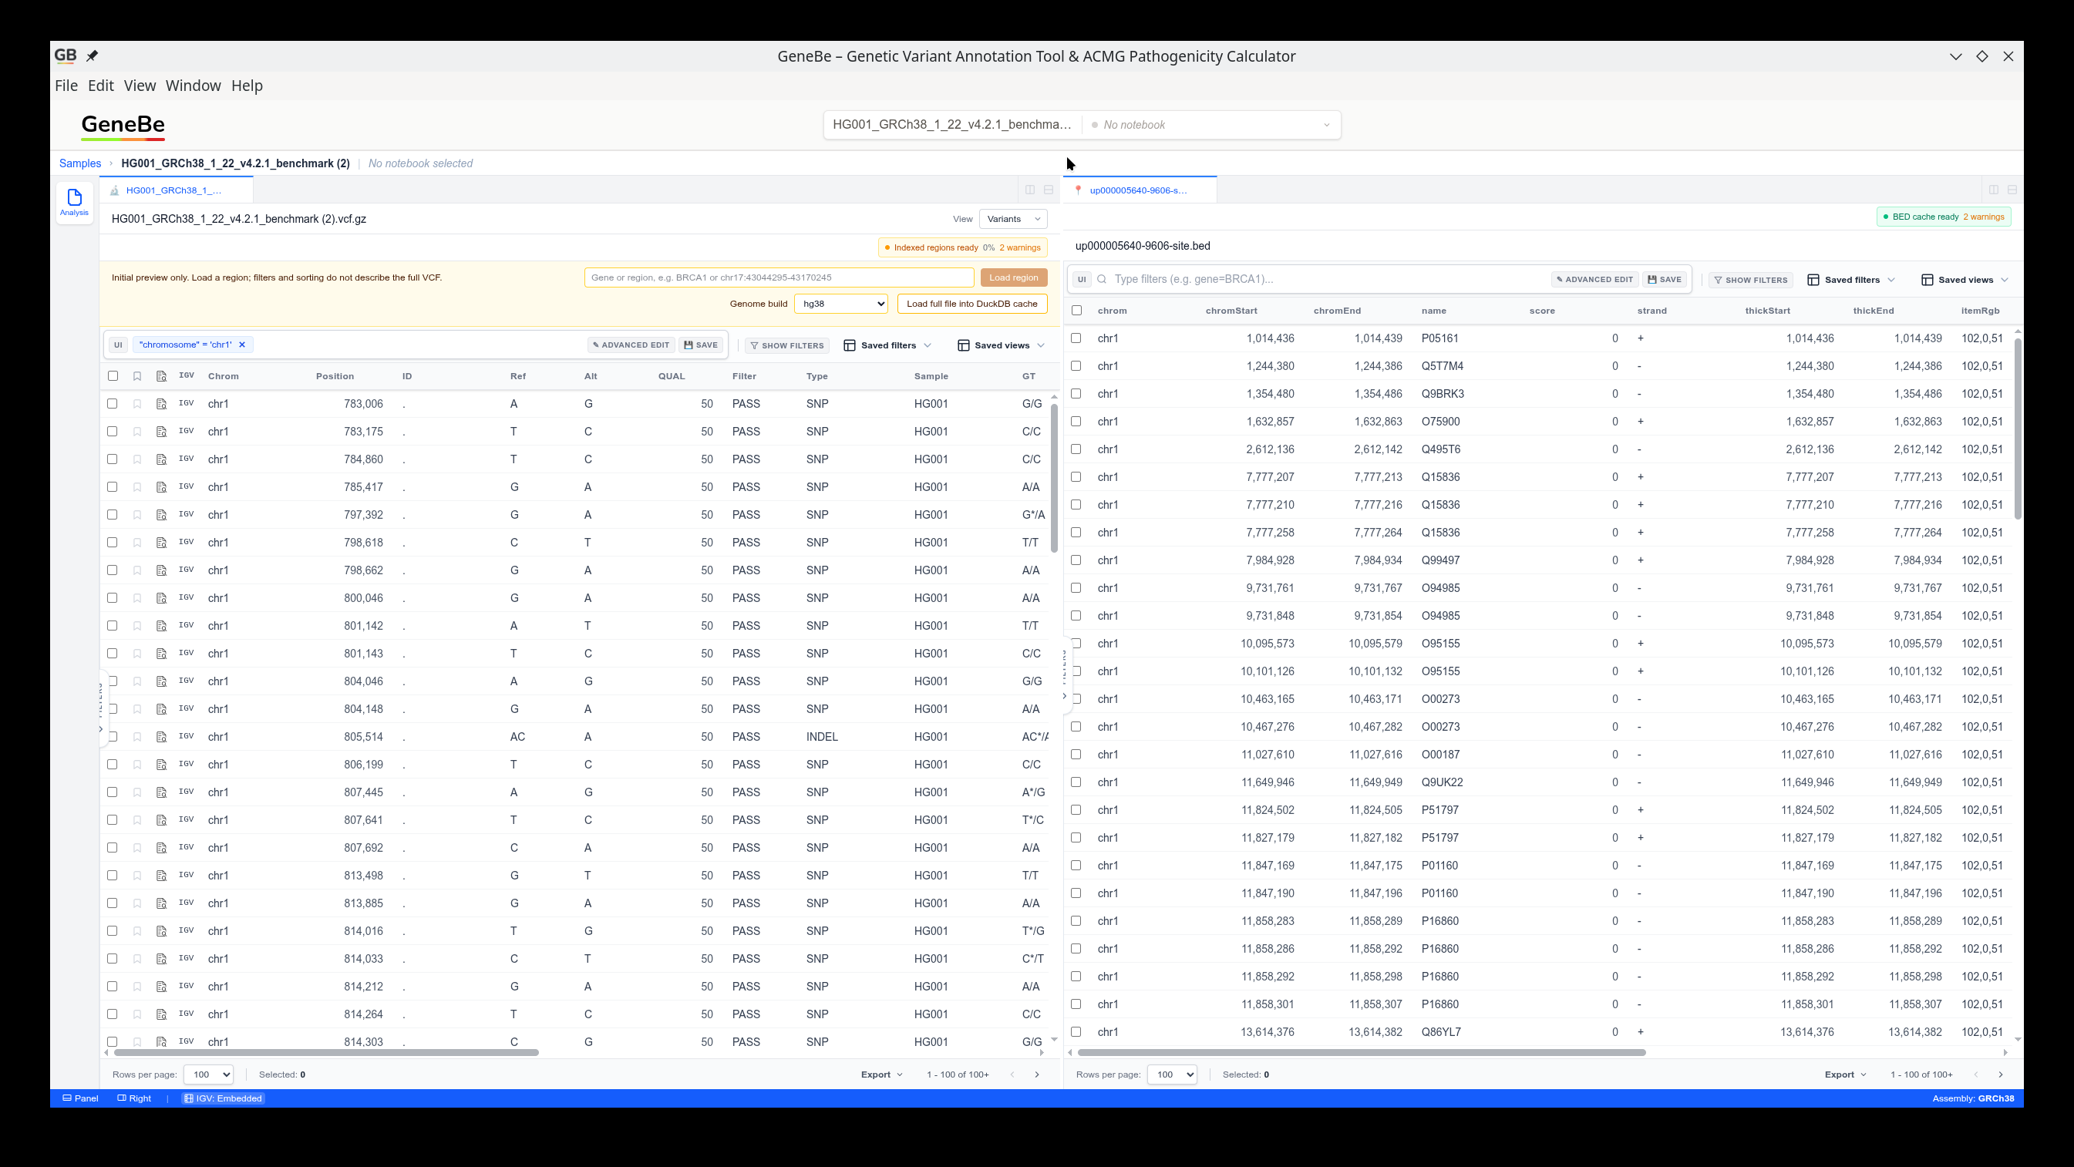Click the UI mode badge in BED filter bar
Image resolution: width=2074 pixels, height=1167 pixels.
point(1082,279)
